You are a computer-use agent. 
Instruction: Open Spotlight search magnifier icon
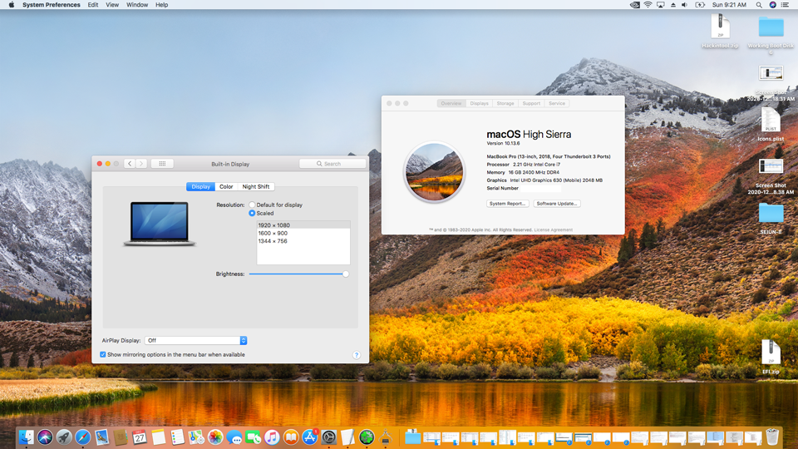pos(759,5)
